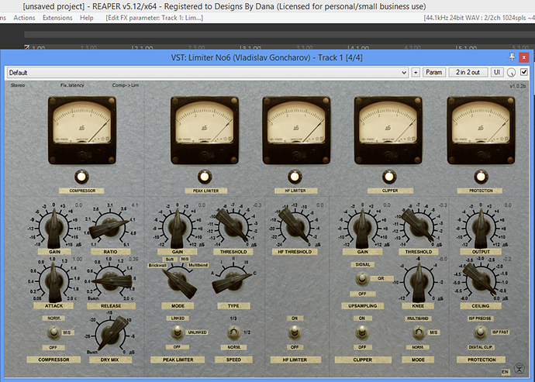Toggle the Clipper indicator lamp

click(389, 177)
